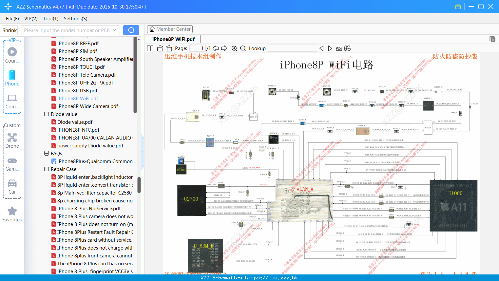Rotate the page clockwise
Image resolution: width=499 pixels, height=281 pixels.
[x=169, y=48]
